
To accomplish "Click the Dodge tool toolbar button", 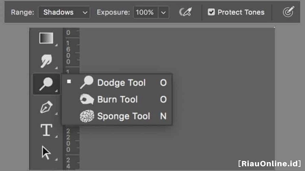I will [x=46, y=84].
